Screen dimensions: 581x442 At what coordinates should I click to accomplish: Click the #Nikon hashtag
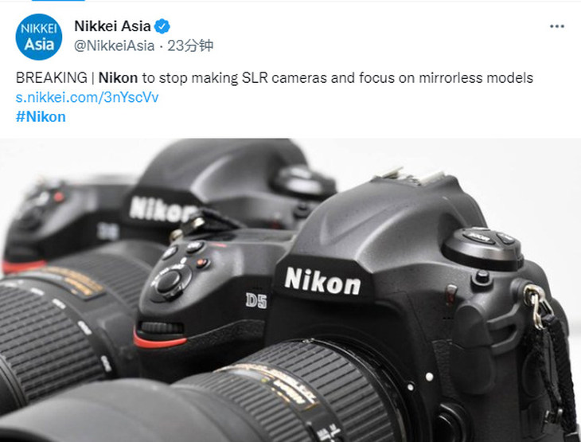tap(41, 117)
